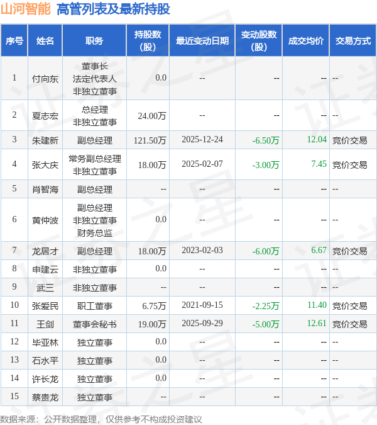Click the date 2025-02-07

click(202, 164)
